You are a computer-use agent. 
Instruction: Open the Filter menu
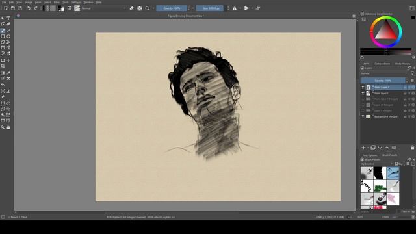tap(57, 2)
